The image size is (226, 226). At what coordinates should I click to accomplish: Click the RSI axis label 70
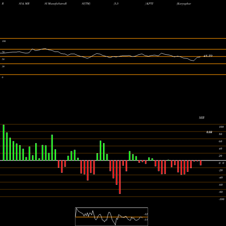pos(3,52)
